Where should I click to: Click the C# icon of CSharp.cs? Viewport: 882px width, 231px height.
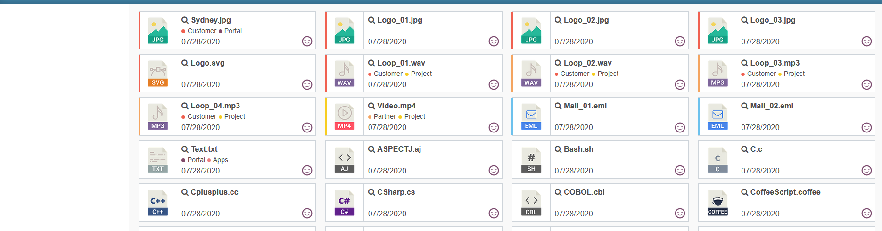pos(345,203)
